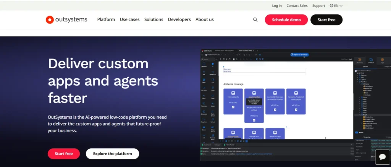Click the Log in link
Viewport: 391px width, 167px height.
277,5
